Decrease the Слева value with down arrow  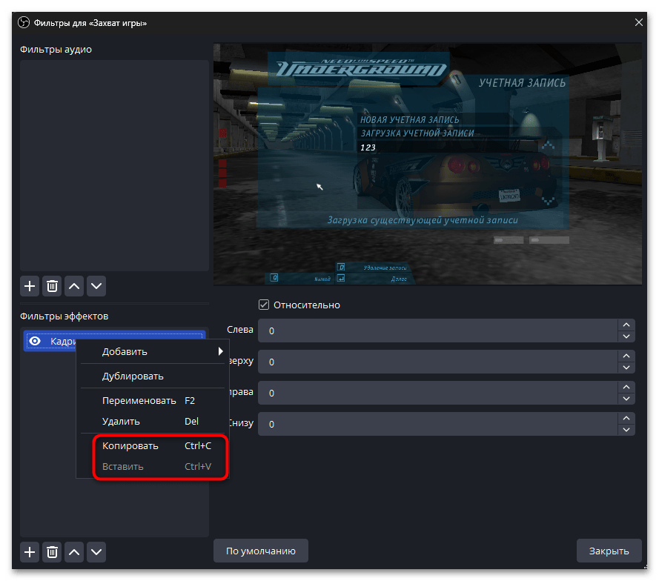click(626, 336)
